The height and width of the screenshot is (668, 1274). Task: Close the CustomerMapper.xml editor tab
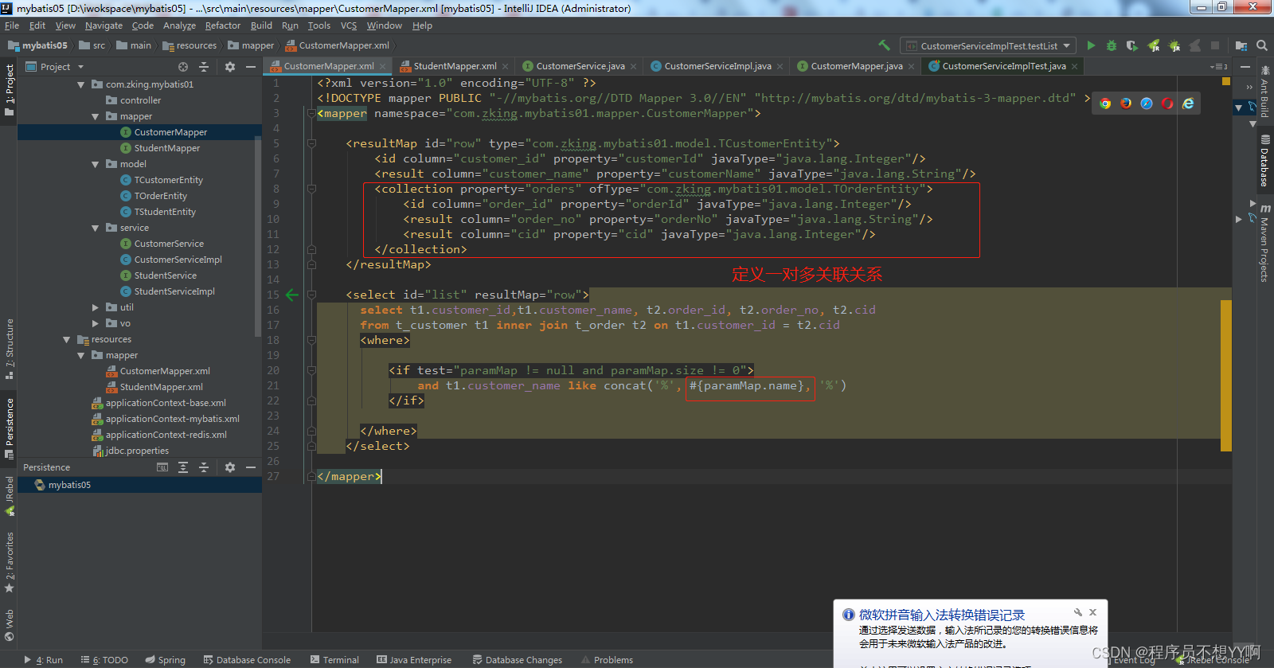[383, 67]
